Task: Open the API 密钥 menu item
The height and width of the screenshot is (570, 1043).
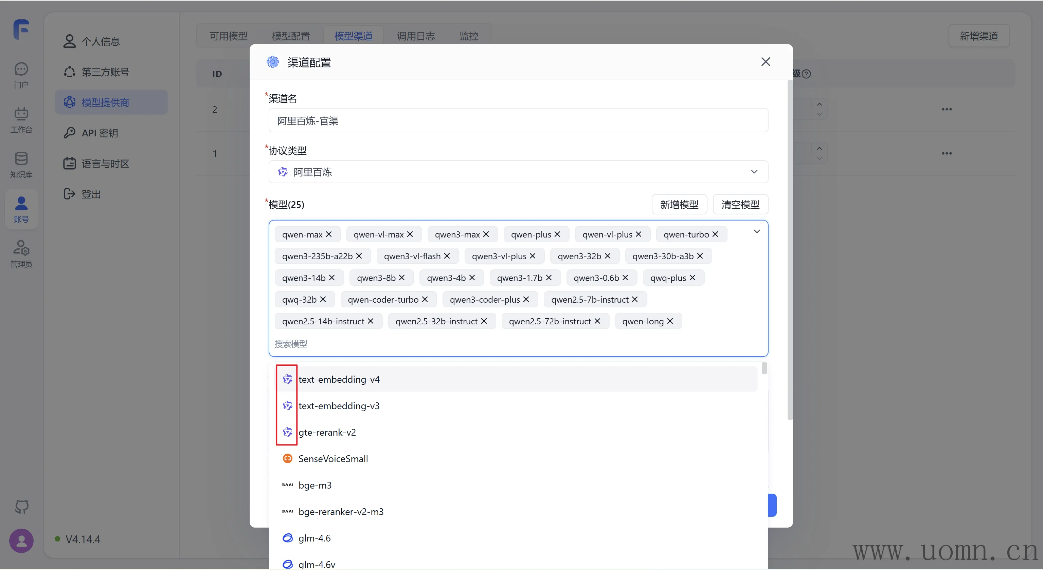Action: click(x=100, y=133)
